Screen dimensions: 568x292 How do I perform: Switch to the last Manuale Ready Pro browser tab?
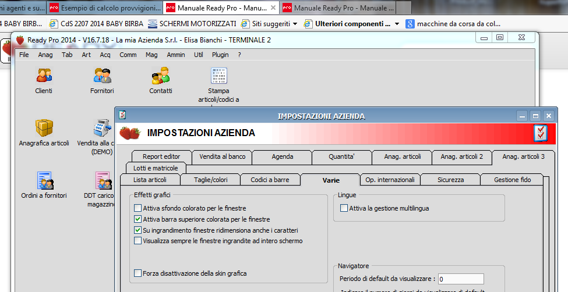coord(338,8)
